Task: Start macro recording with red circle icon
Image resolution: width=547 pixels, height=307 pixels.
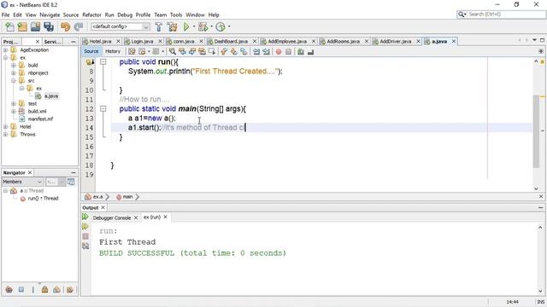Action: pyautogui.click(x=279, y=52)
